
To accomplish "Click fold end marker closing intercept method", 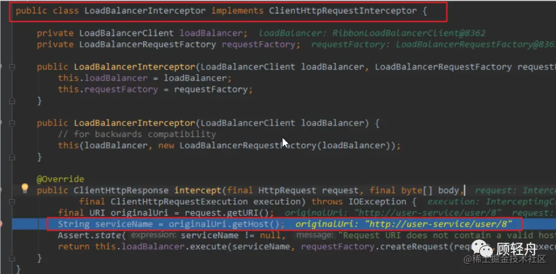I will pyautogui.click(x=12, y=258).
